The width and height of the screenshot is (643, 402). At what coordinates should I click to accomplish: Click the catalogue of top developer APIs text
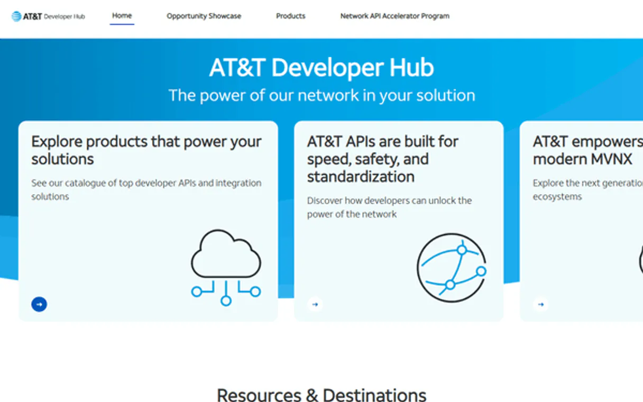click(146, 189)
